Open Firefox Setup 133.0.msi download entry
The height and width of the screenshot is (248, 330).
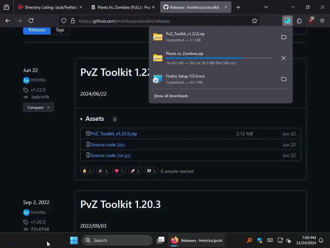click(214, 79)
